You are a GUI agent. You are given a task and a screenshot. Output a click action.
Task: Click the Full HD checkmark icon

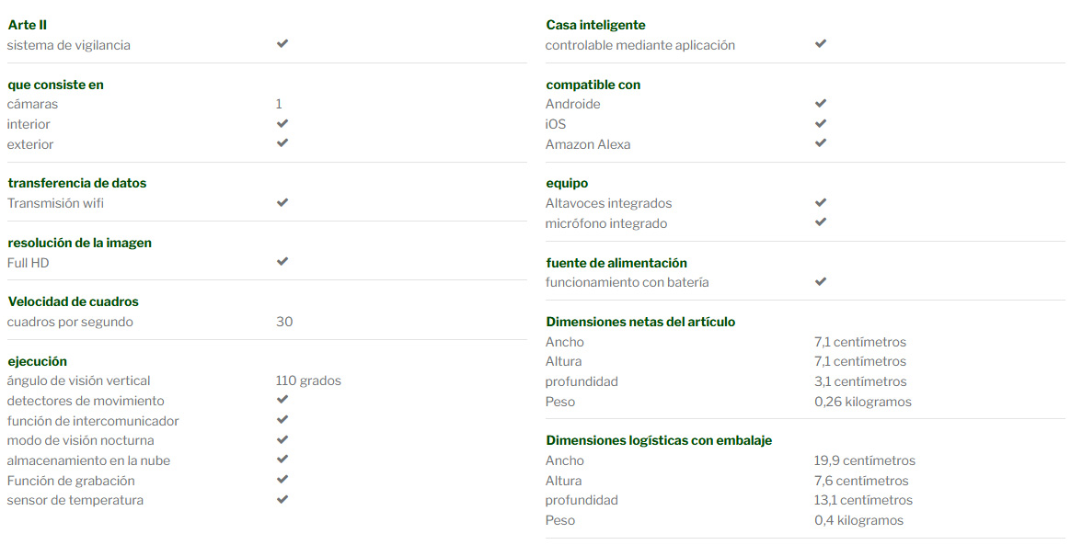coord(282,262)
